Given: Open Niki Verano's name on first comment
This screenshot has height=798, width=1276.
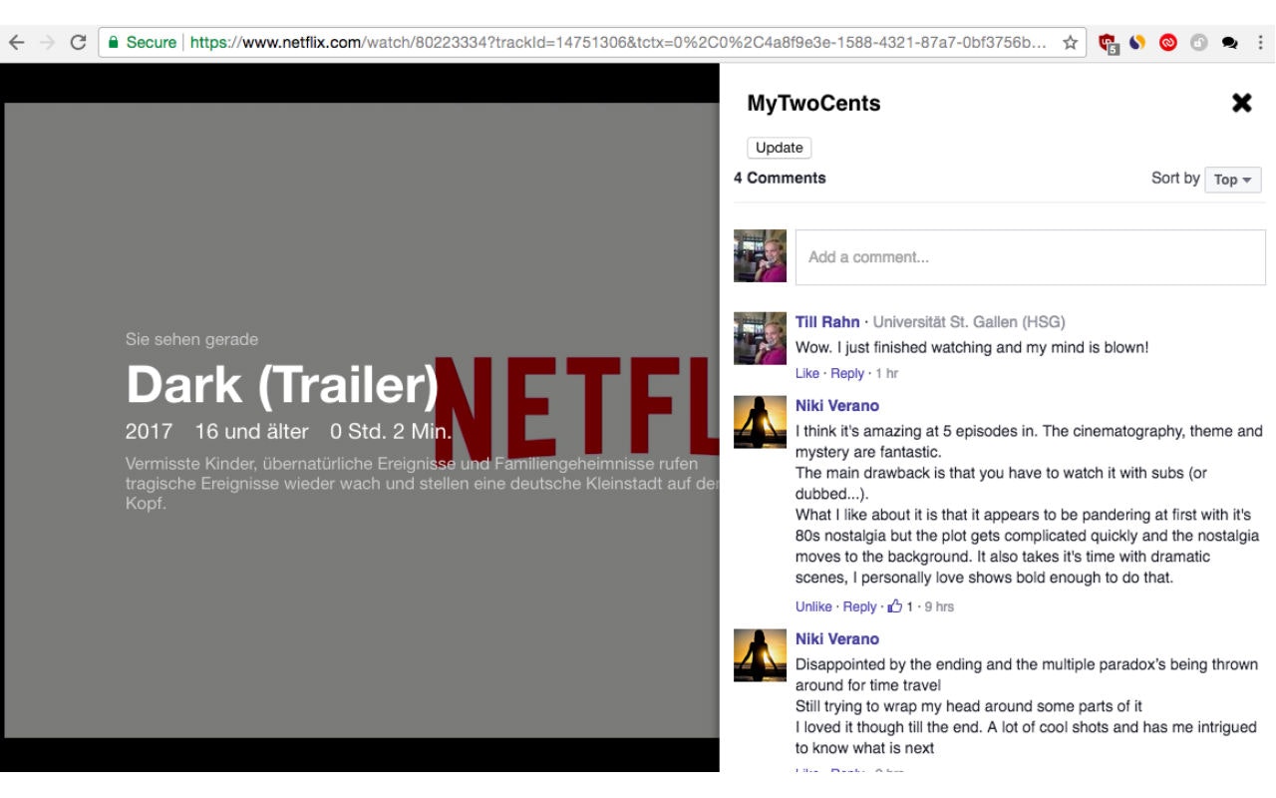Looking at the screenshot, I should pos(837,405).
